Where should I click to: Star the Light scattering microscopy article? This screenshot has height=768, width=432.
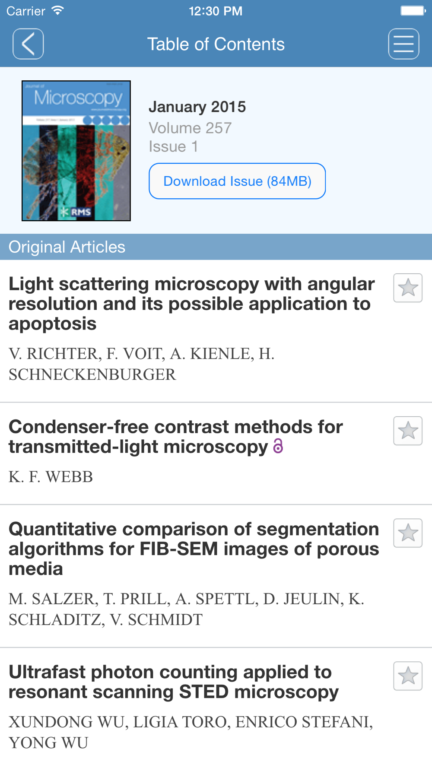[408, 288]
